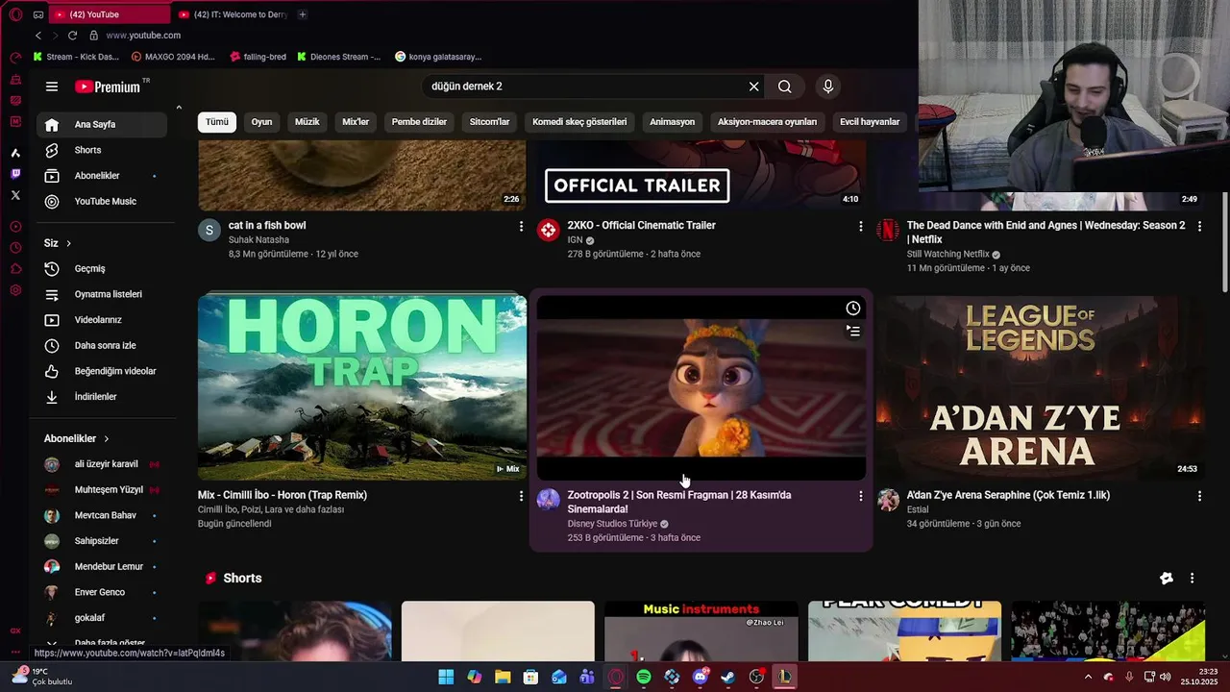Select Aksiyon-macera oyunları chip

(767, 122)
